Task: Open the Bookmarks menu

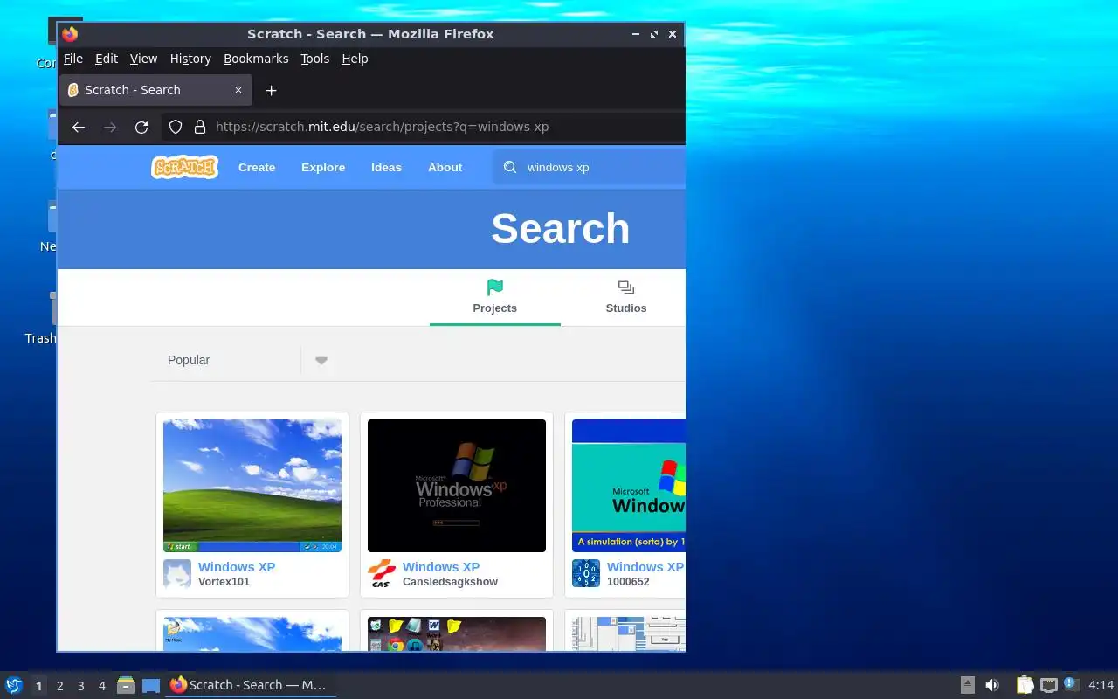Action: (x=256, y=59)
